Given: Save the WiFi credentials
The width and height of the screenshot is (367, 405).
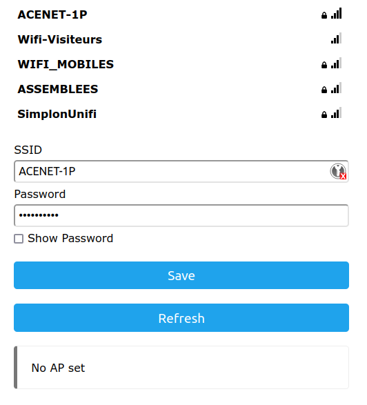Looking at the screenshot, I should click(181, 275).
